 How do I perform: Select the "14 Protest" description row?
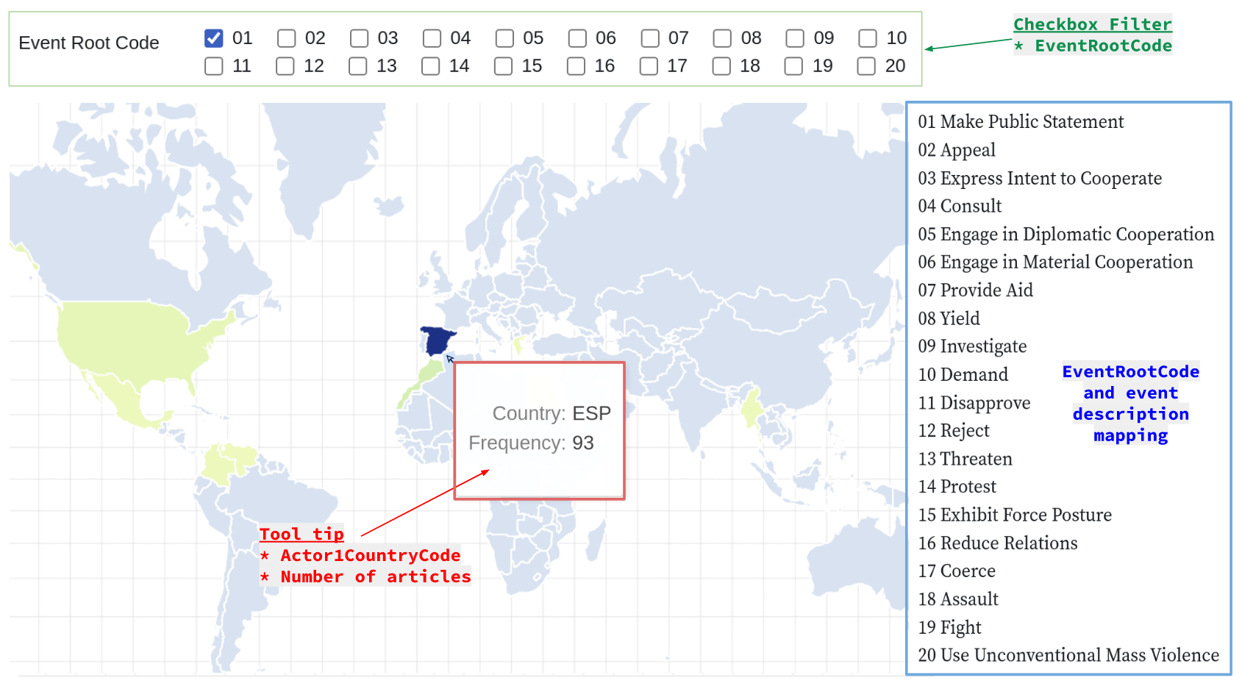tap(957, 486)
